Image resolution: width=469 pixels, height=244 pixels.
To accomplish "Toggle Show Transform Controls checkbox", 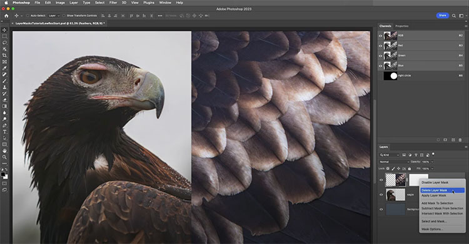I will click(x=64, y=16).
